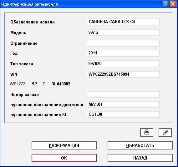Go back with the НАЗАД button
This screenshot has width=178, height=167.
click(x=140, y=158)
